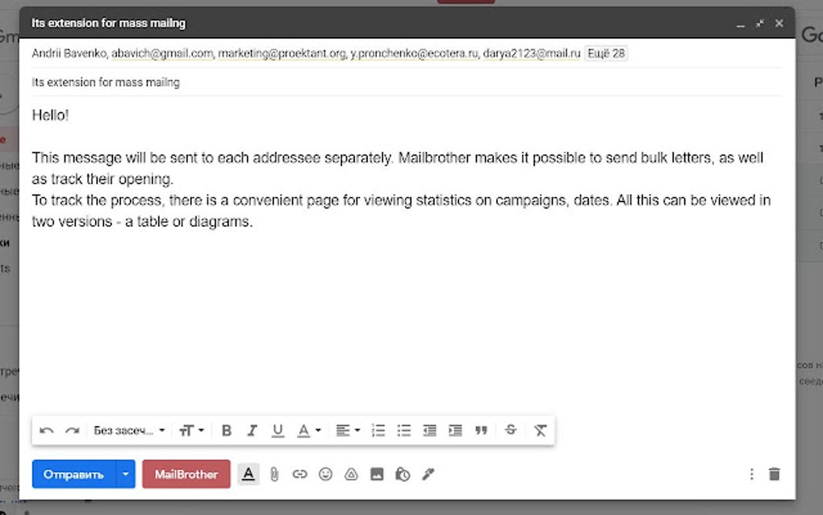The width and height of the screenshot is (823, 515).
Task: Attach a file with the paperclip icon
Action: click(x=274, y=475)
